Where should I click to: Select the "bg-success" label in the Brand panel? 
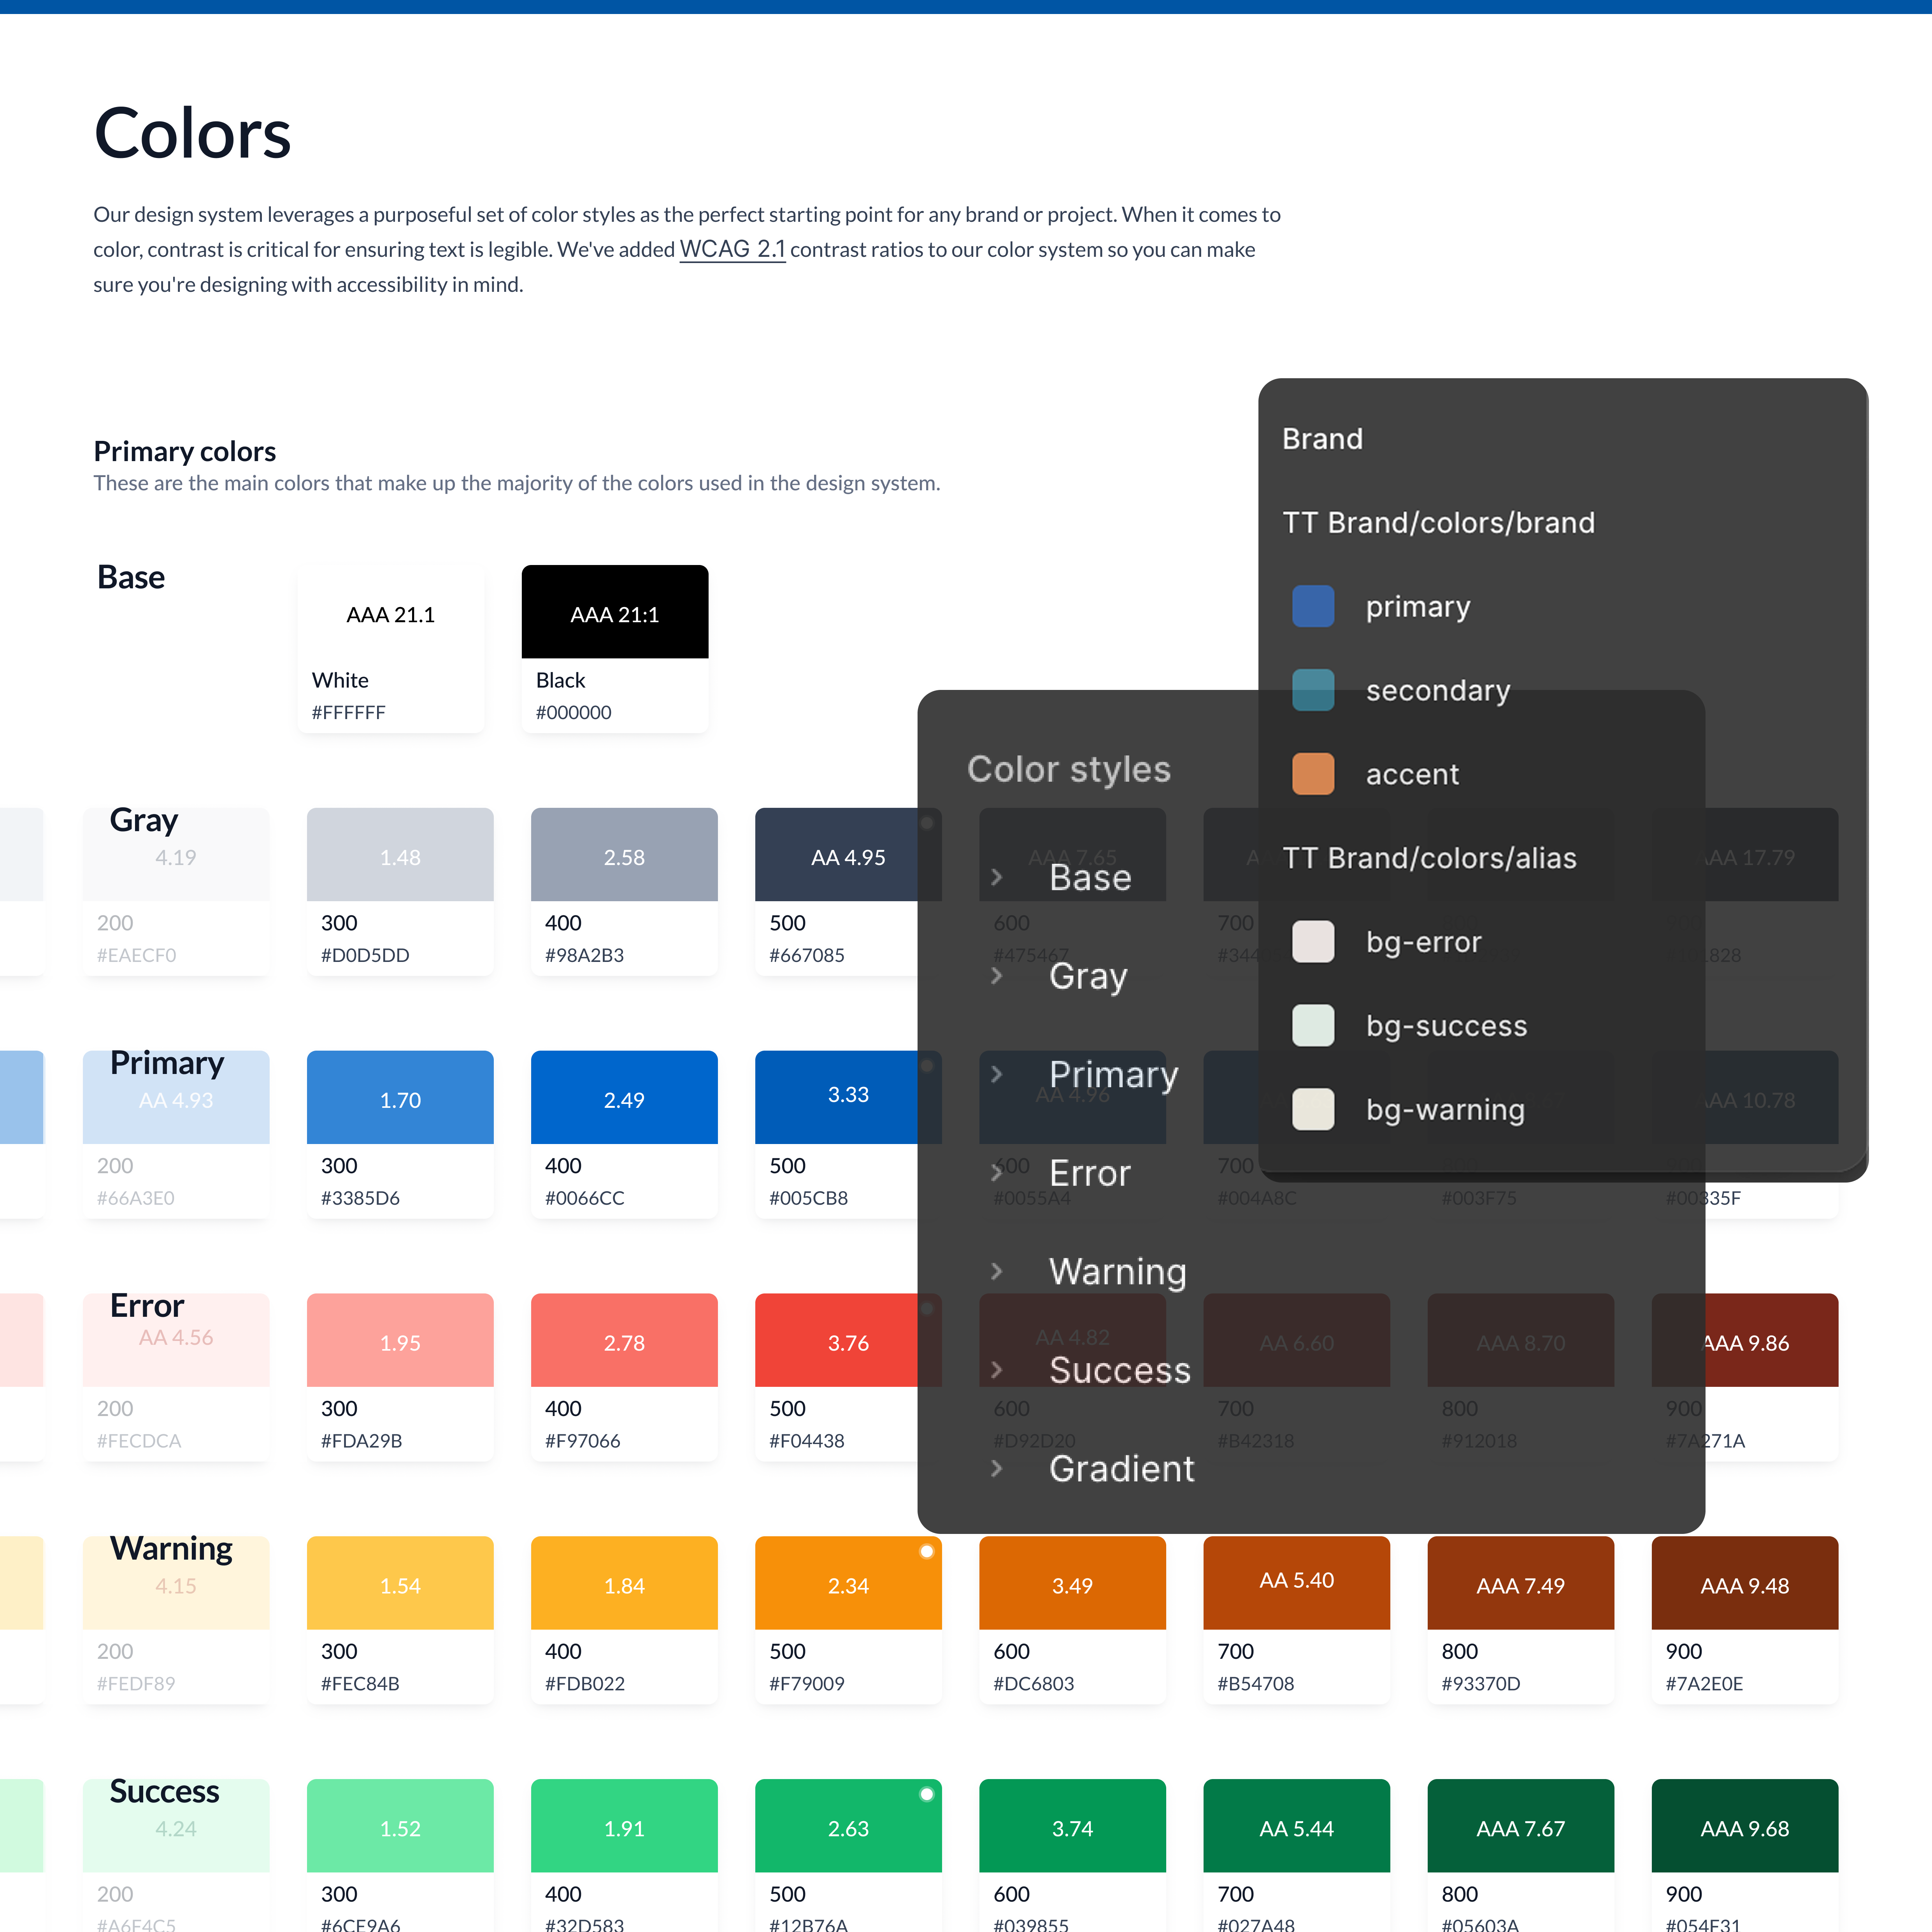click(x=1447, y=1026)
